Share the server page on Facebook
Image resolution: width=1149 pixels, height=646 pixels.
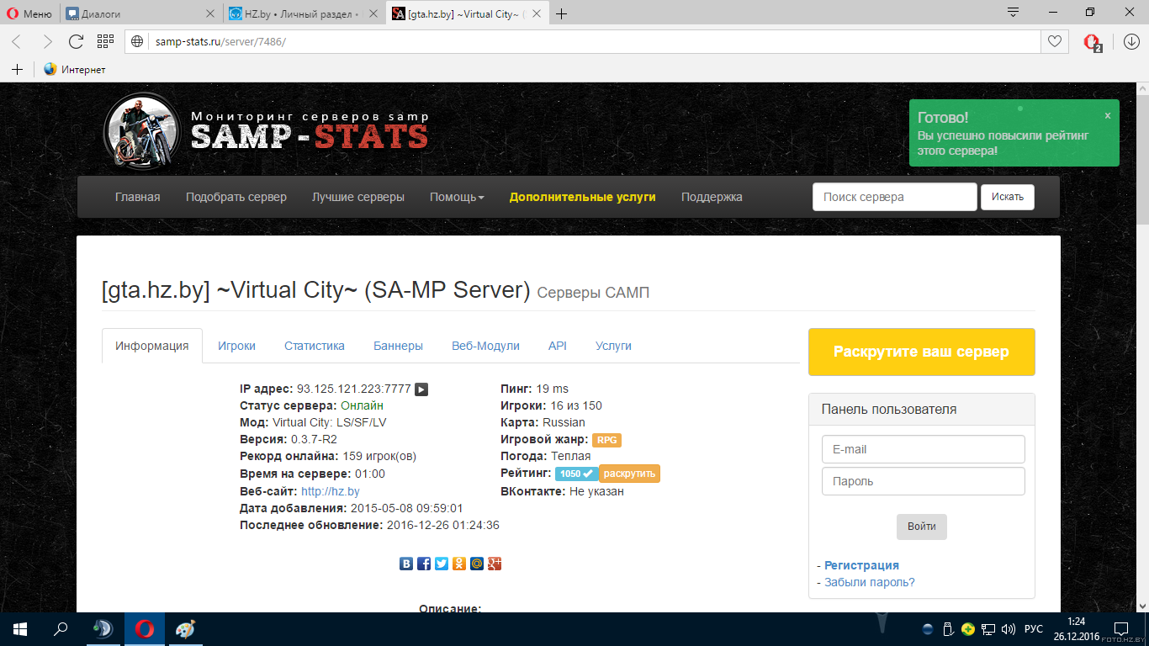click(424, 564)
